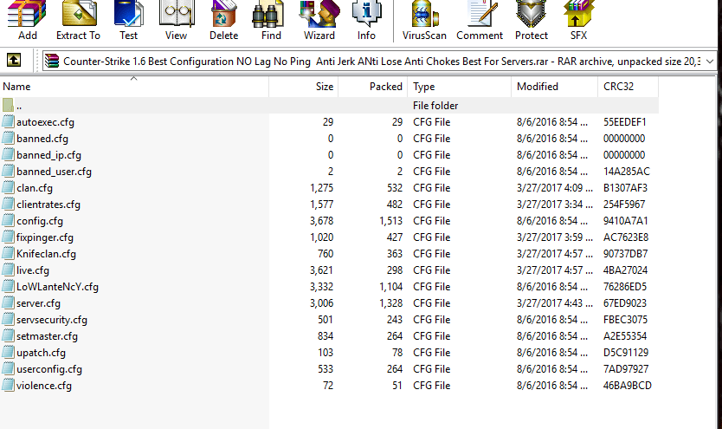Select file named userconfig.cfg

coord(49,369)
